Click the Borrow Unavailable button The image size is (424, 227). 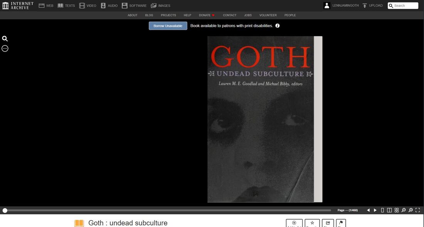coord(168,26)
